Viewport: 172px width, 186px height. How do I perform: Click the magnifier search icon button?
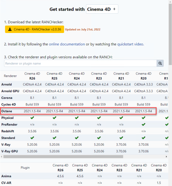[x=160, y=63]
